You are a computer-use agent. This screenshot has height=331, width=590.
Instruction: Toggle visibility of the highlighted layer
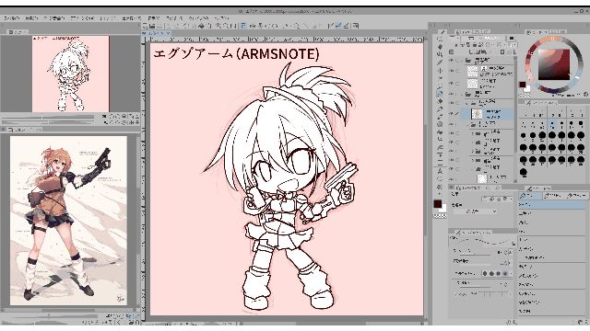(451, 113)
